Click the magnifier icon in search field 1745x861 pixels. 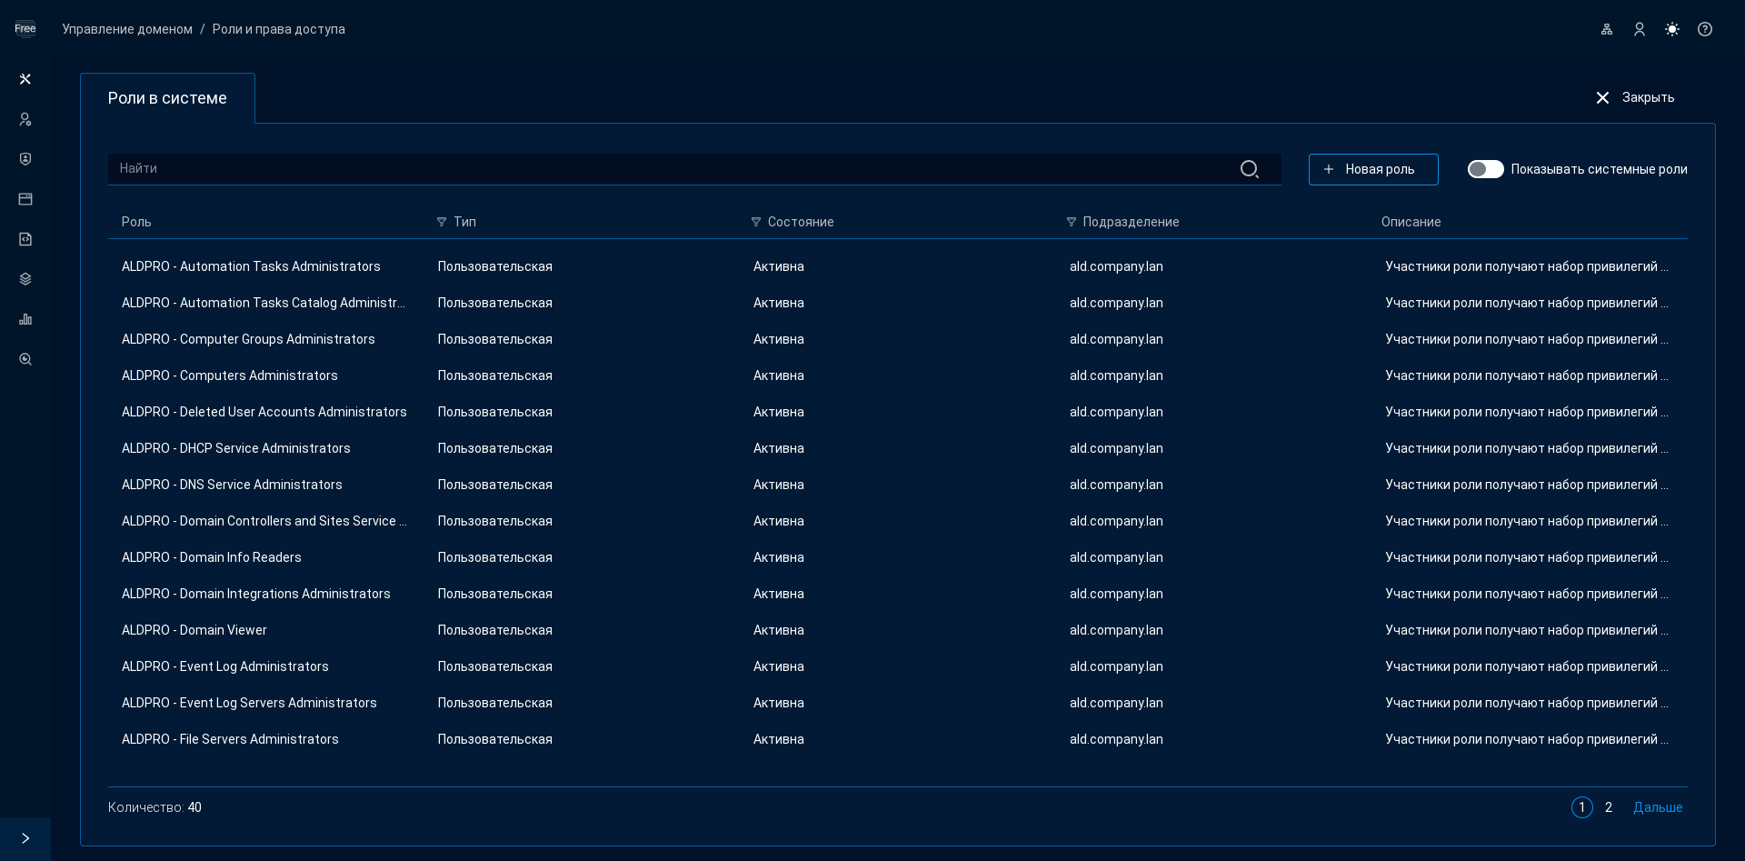(1250, 169)
